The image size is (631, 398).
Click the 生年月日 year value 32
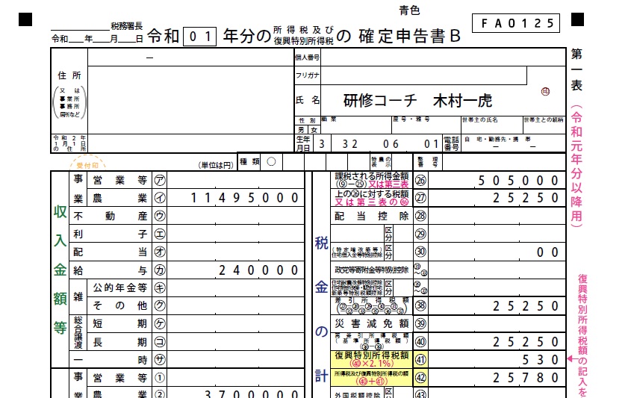(x=349, y=144)
